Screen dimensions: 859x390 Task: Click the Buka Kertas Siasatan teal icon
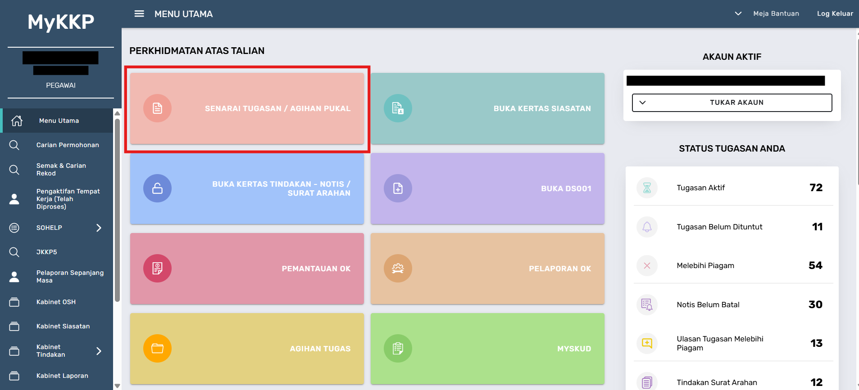tap(398, 108)
